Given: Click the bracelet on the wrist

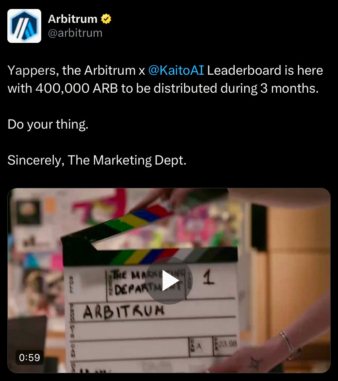Looking at the screenshot, I should point(287,343).
